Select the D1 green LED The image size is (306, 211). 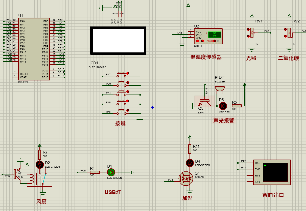pyautogui.click(x=111, y=172)
